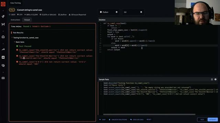Click the 'Passed: 1' result text
The width and height of the screenshot is (220, 123).
27,26
